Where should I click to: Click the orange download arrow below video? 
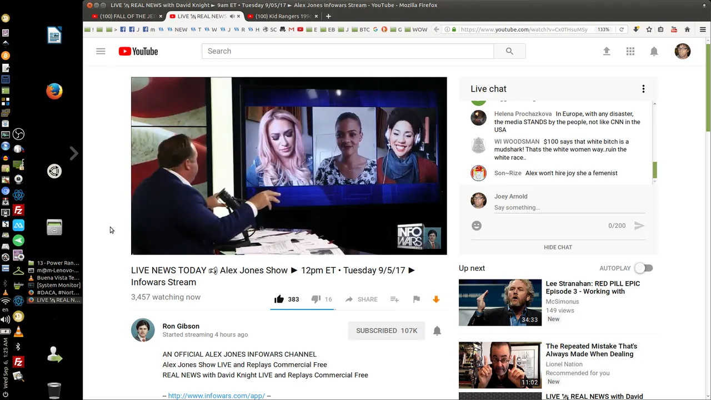coord(436,299)
